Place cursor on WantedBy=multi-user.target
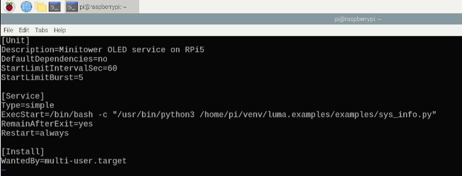The image size is (462, 176). [64, 161]
